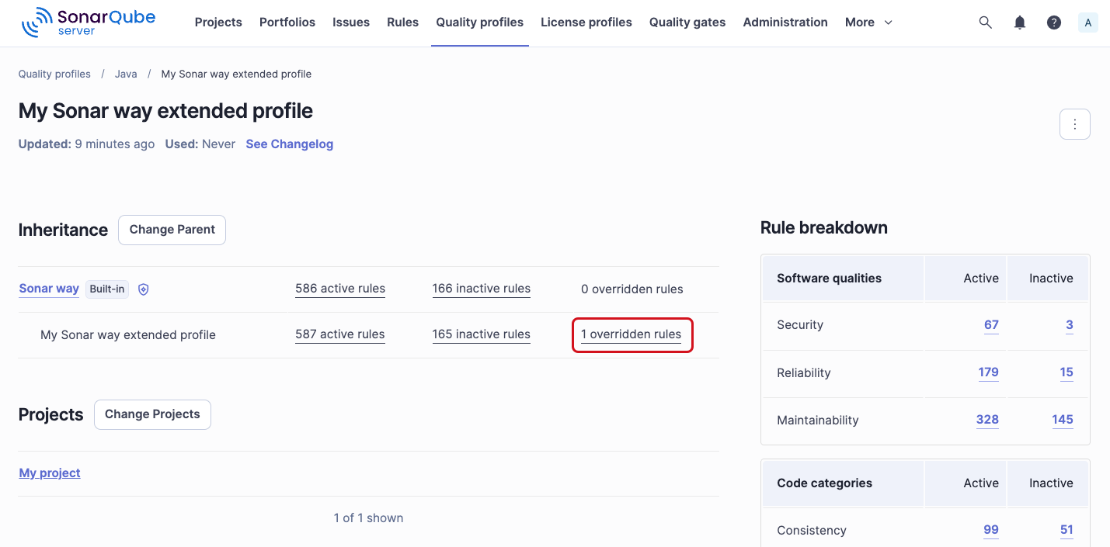Click the '0 overridden rules' text
The width and height of the screenshot is (1110, 547).
[632, 289]
